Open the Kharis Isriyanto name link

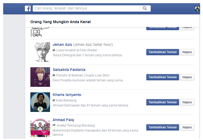(67, 95)
